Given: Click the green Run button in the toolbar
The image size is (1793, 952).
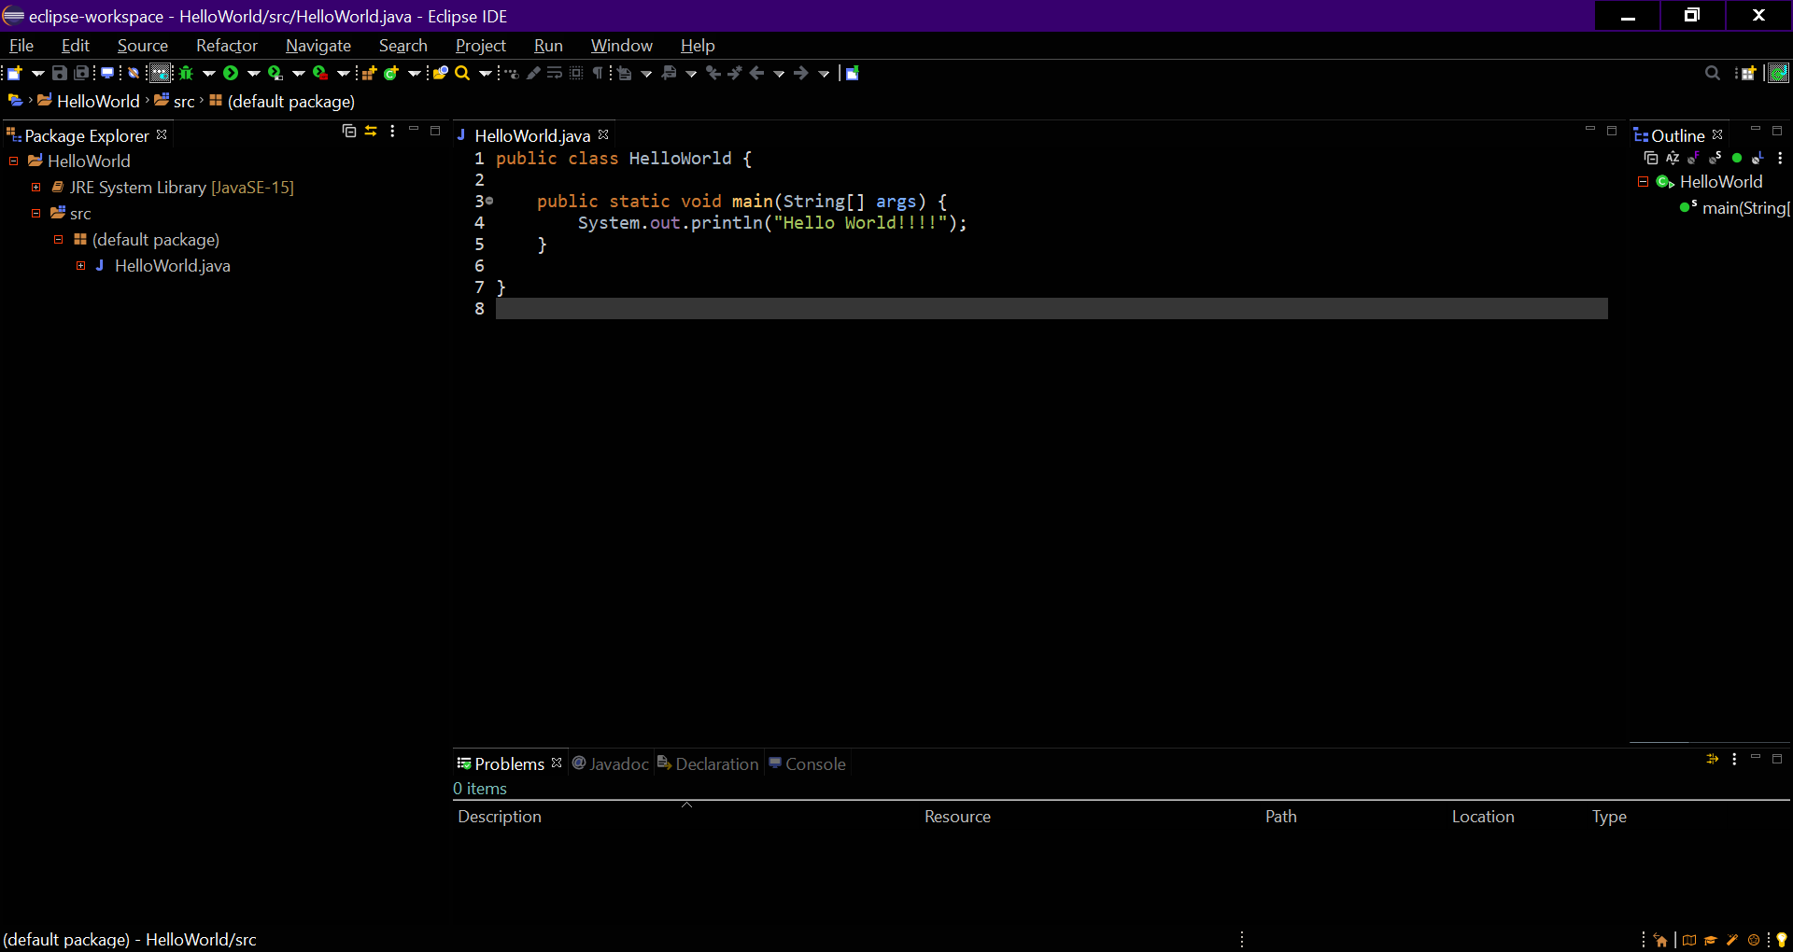Looking at the screenshot, I should point(231,73).
